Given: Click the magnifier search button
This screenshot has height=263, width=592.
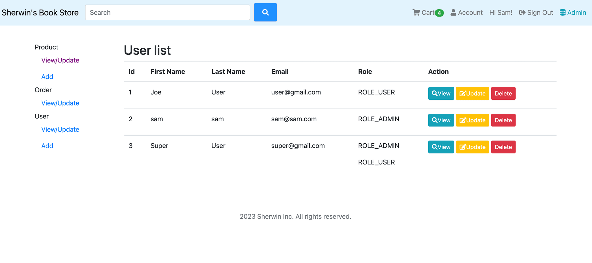Looking at the screenshot, I should click(265, 12).
